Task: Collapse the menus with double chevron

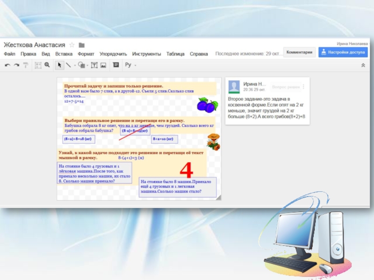Action: coord(363,65)
